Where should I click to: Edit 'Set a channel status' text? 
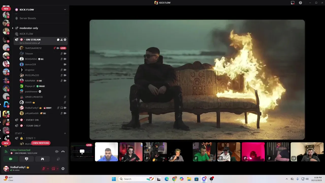[x=30, y=43]
